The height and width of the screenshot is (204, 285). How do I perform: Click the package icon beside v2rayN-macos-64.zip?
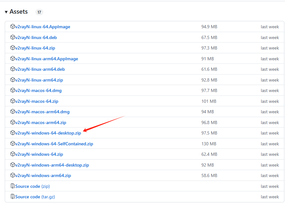coord(12,101)
